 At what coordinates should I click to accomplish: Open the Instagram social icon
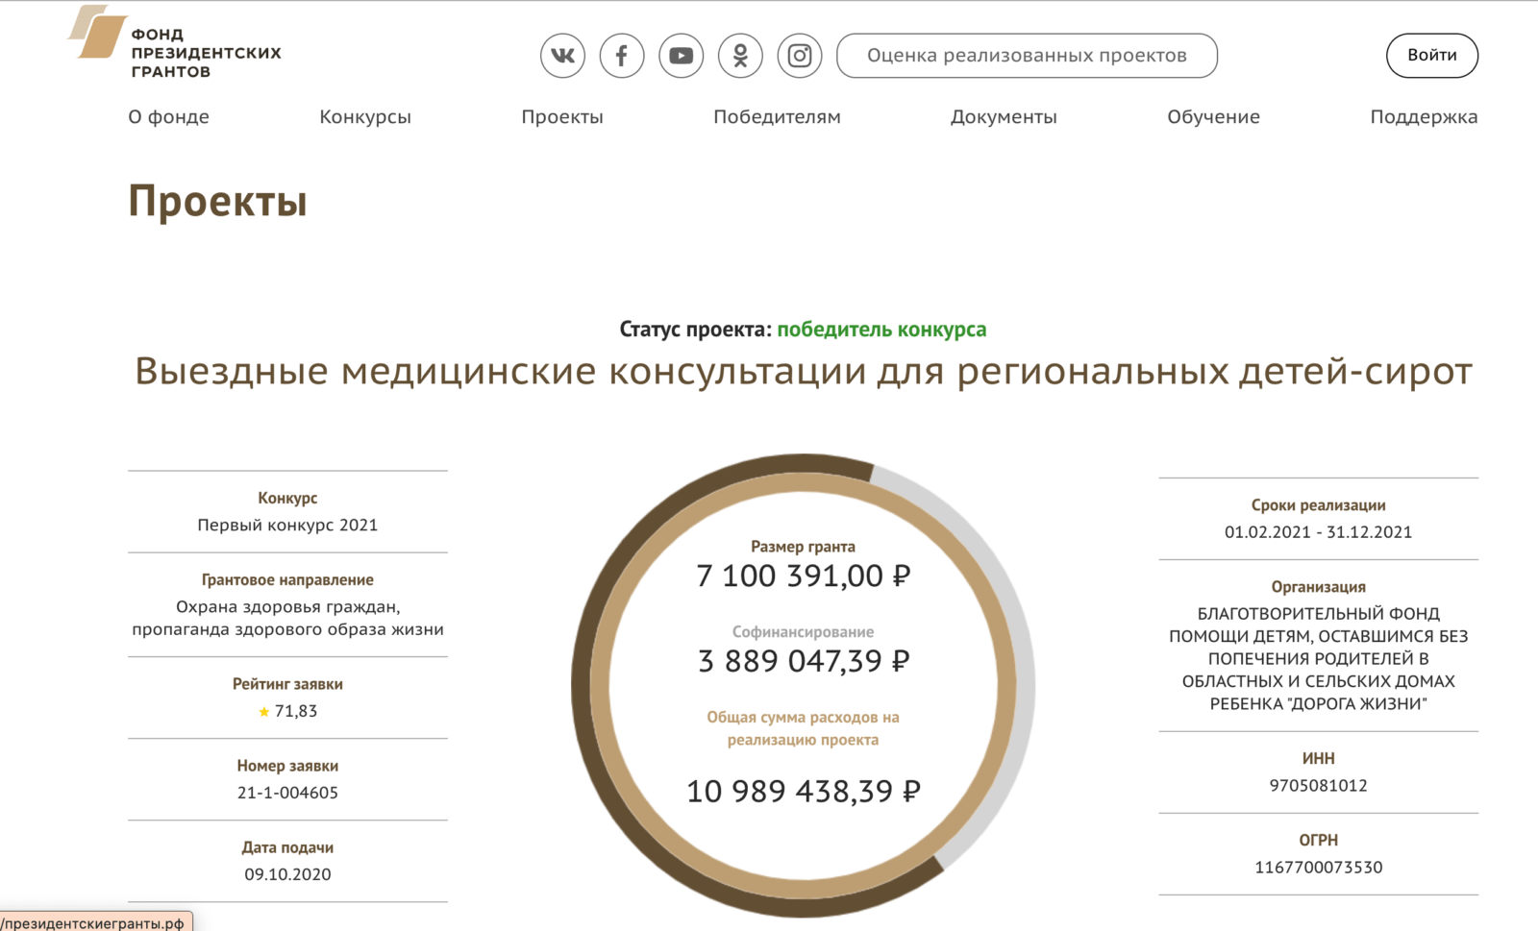pyautogui.click(x=800, y=56)
